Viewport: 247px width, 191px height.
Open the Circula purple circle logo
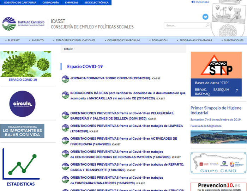click(x=22, y=104)
